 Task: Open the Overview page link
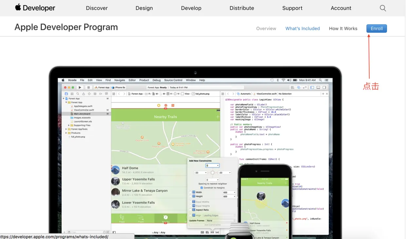pyautogui.click(x=266, y=29)
